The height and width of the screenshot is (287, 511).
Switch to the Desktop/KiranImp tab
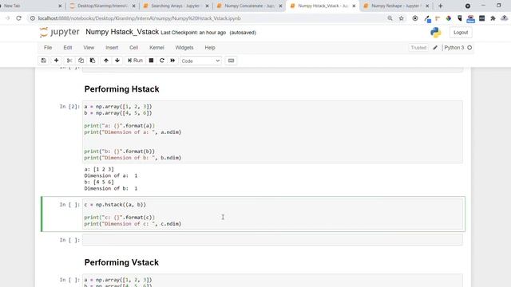point(102,6)
